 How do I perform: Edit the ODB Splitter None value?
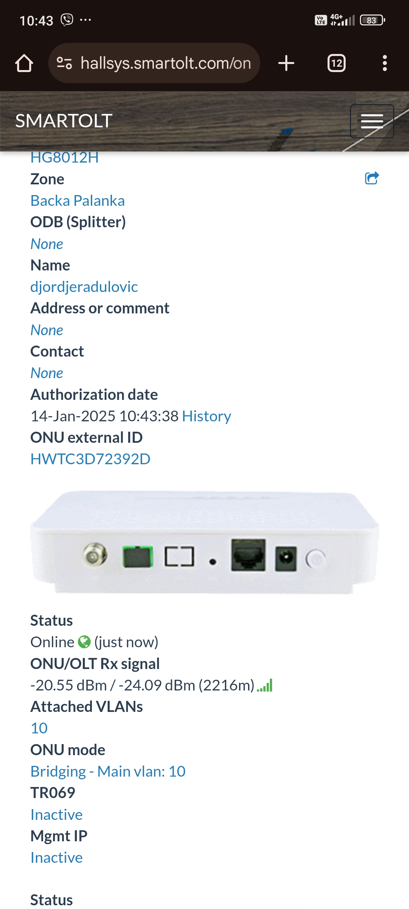(47, 244)
